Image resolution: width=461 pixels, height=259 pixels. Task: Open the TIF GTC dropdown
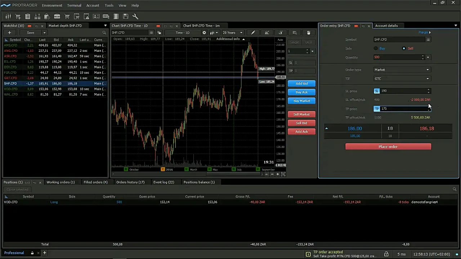tap(402, 78)
